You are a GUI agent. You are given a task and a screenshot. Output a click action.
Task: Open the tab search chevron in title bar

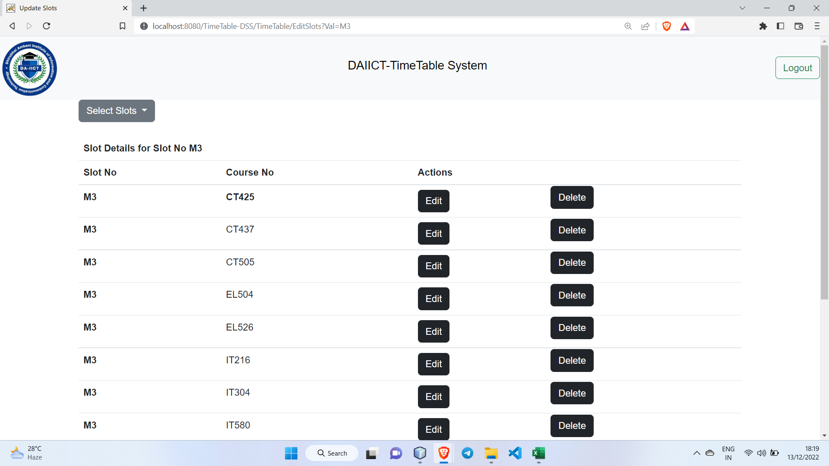pyautogui.click(x=742, y=8)
